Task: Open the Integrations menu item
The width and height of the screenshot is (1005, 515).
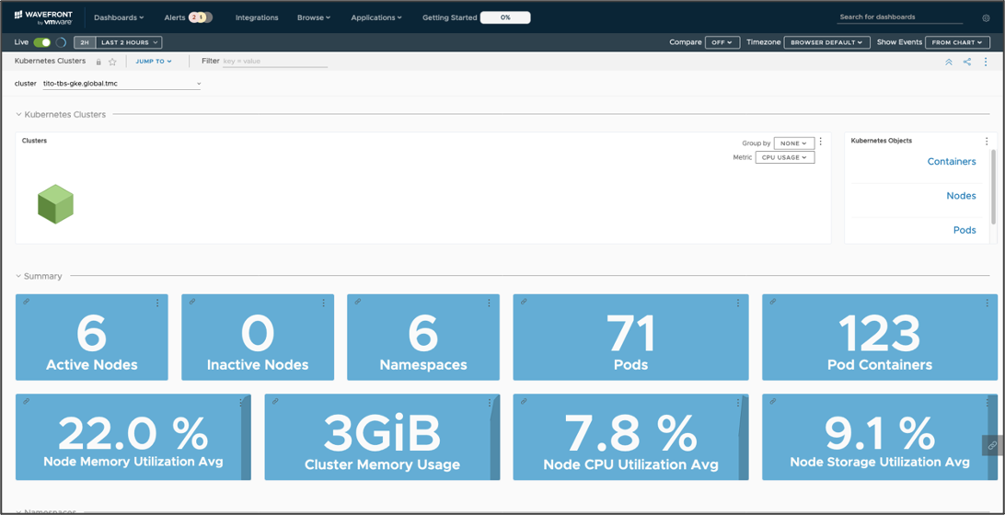Action: click(257, 17)
